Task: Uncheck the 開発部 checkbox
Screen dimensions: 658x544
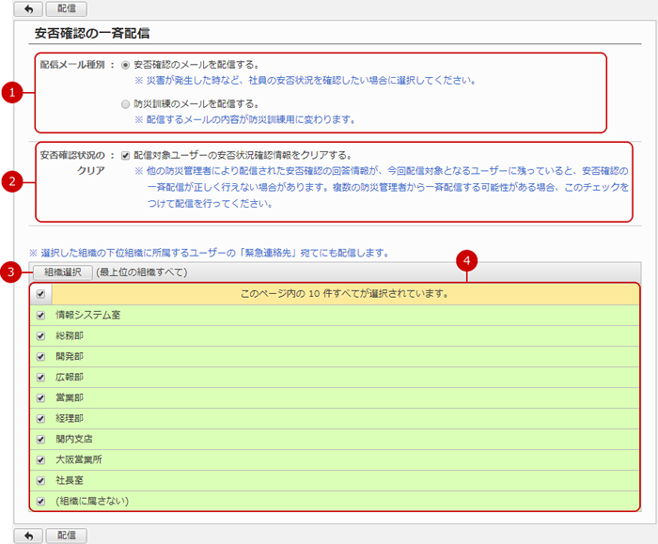Action: (x=39, y=356)
